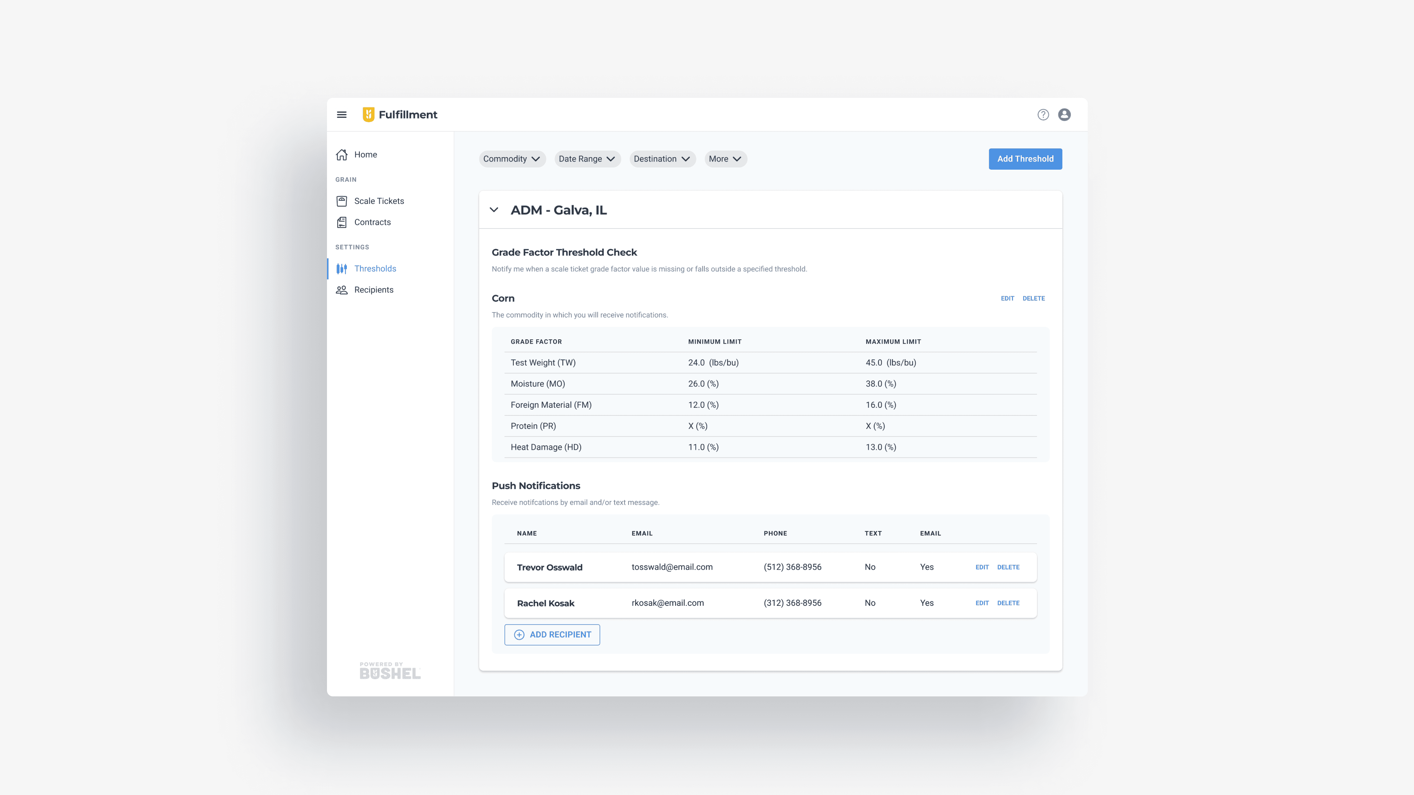Open the hamburger navigation menu
1414x795 pixels.
coord(341,115)
